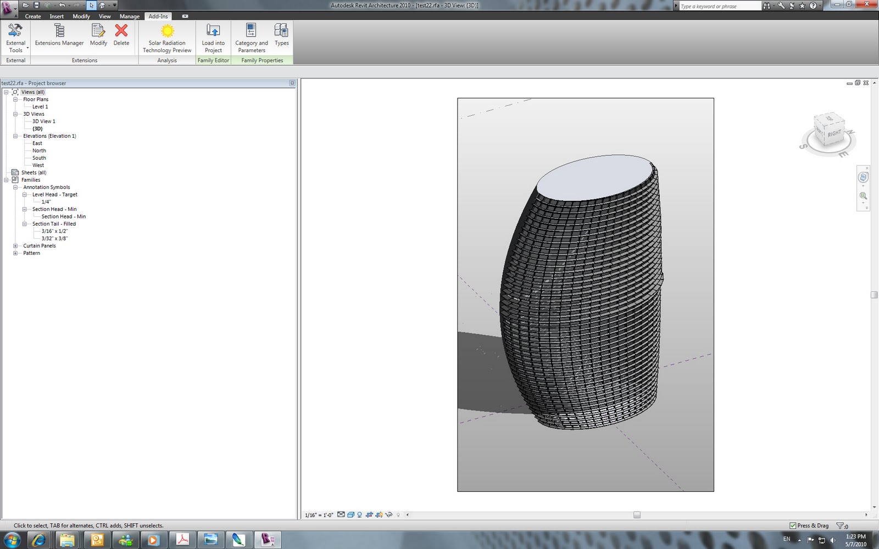Open Category and Parameters
Image resolution: width=879 pixels, height=549 pixels.
pyautogui.click(x=251, y=37)
